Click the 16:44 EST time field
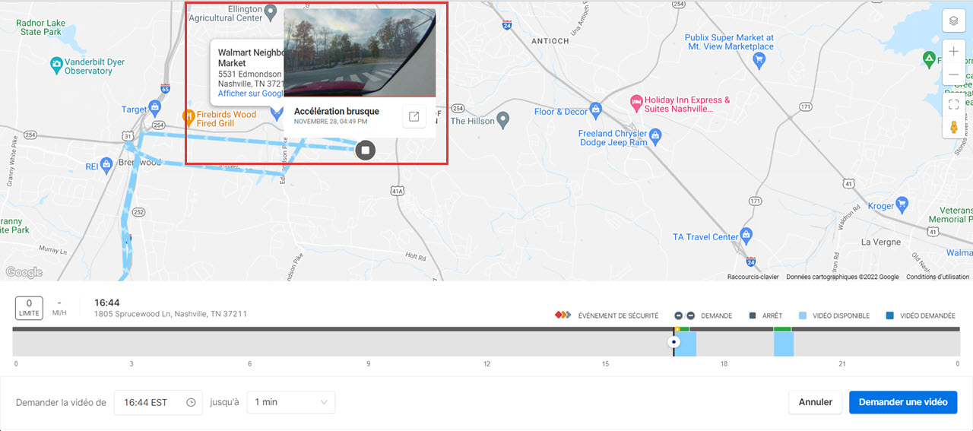Viewport: 973px width, 431px height. [158, 402]
